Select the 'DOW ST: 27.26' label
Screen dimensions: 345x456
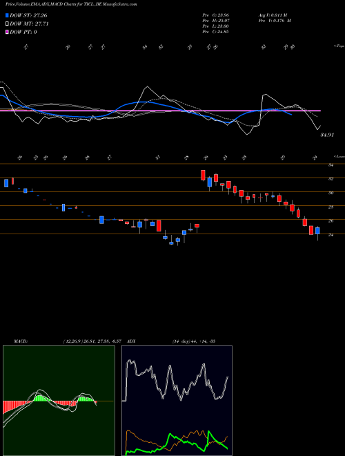pos(28,15)
